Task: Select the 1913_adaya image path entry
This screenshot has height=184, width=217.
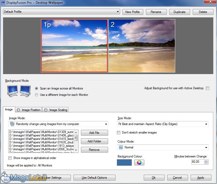Action: pos(41,146)
